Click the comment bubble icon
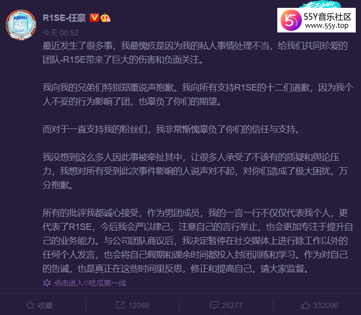 [x=214, y=306]
